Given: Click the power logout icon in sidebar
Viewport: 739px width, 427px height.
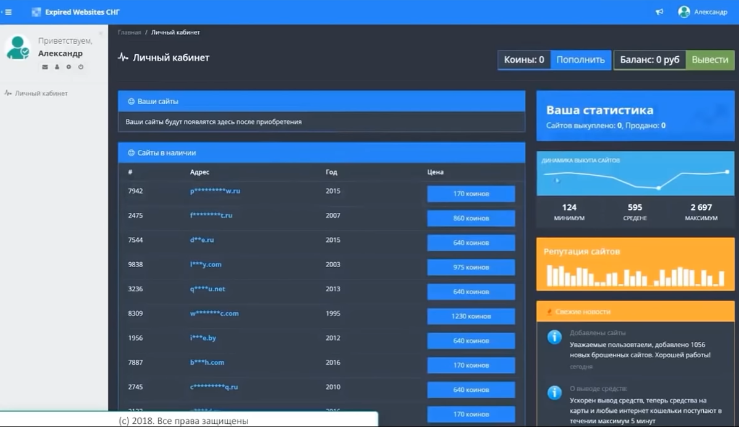Looking at the screenshot, I should (80, 67).
